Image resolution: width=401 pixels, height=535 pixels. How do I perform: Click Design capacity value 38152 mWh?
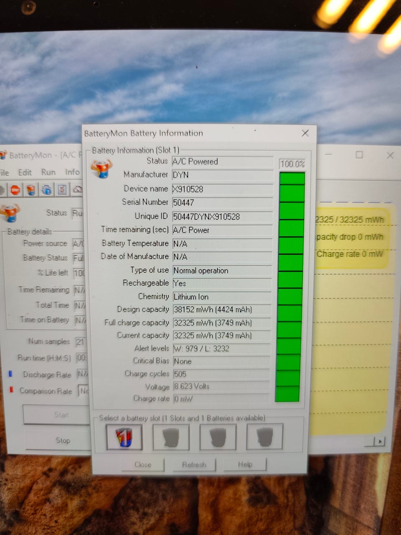222,310
